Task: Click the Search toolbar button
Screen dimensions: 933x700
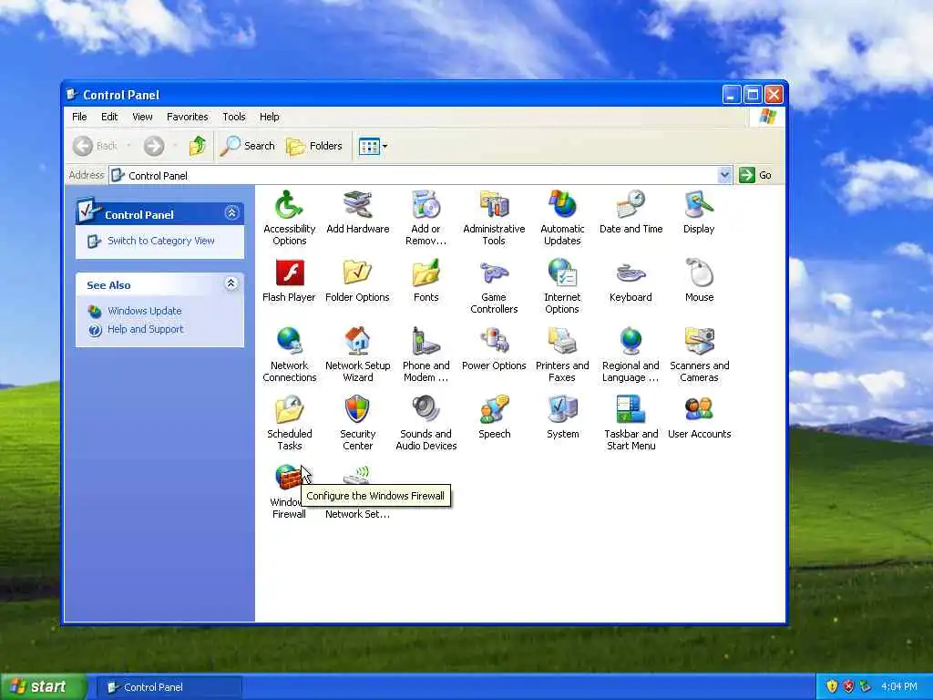Action: (x=248, y=146)
